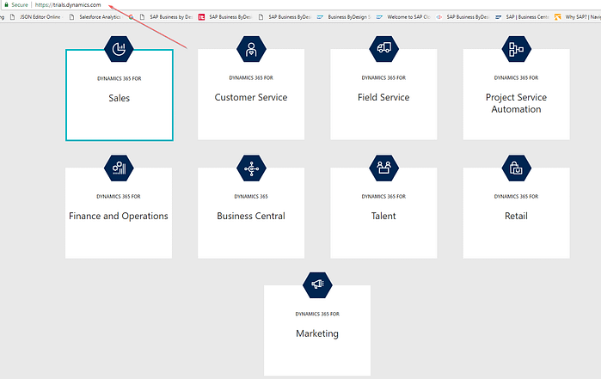Open the Customer Service trial title
The image size is (601, 379).
click(x=251, y=97)
